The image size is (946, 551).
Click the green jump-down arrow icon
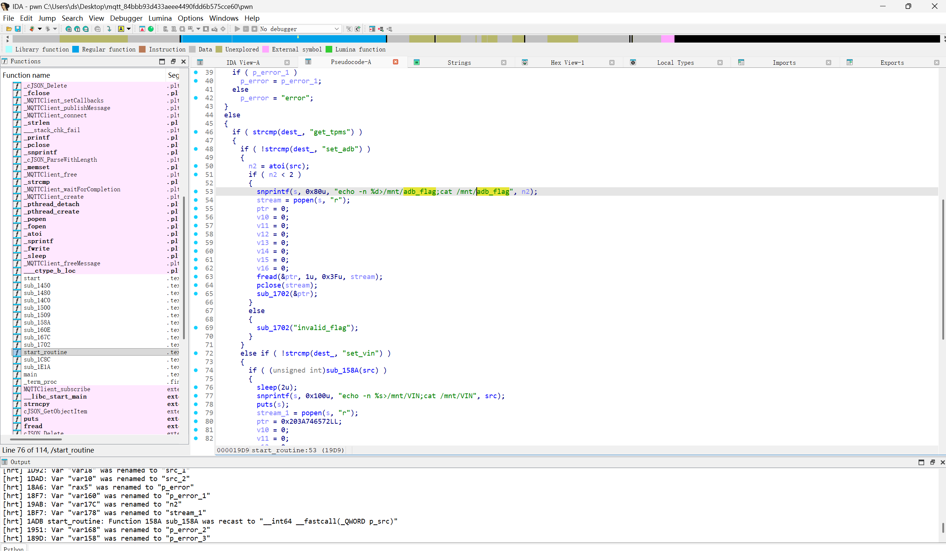109,29
